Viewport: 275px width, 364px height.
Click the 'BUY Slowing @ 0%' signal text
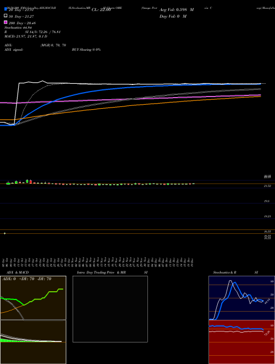pyautogui.click(x=86, y=50)
